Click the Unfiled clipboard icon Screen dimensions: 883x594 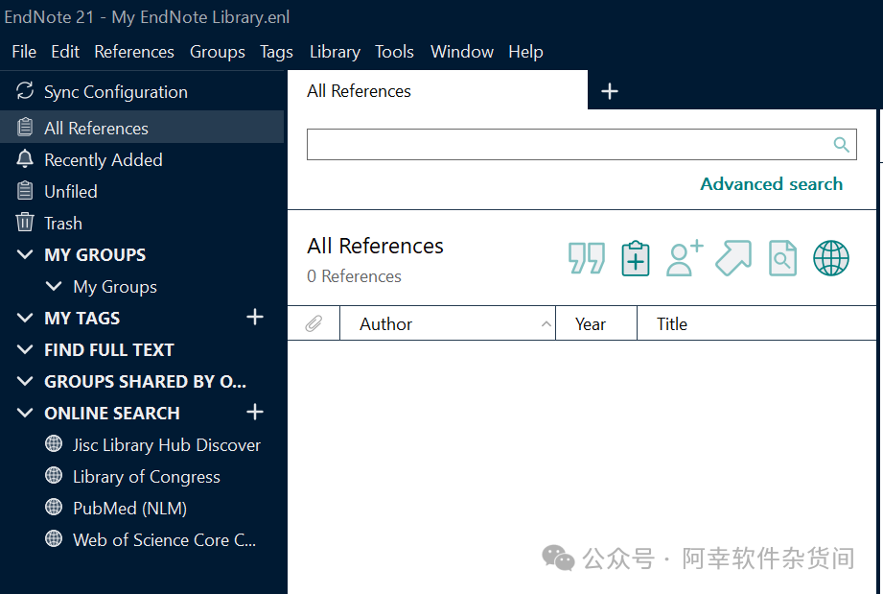pos(25,191)
